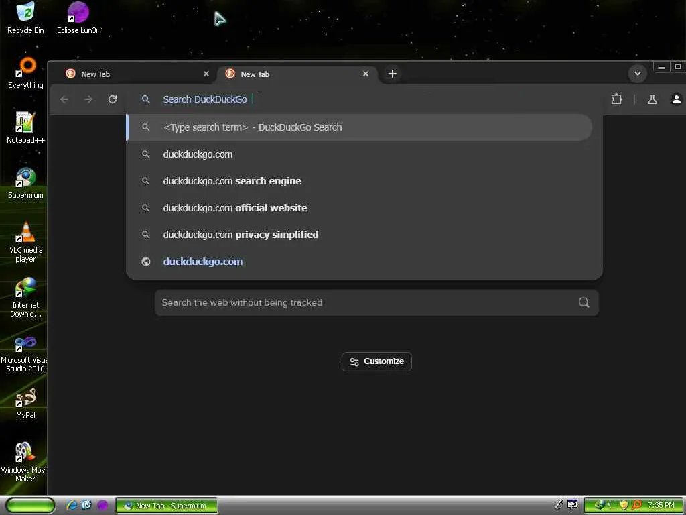
Task: Select New Tab - Supermium taskbar button
Action: click(x=167, y=506)
